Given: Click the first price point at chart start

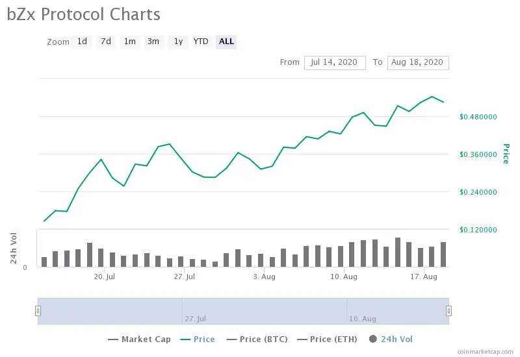Looking at the screenshot, I should pyautogui.click(x=44, y=221).
